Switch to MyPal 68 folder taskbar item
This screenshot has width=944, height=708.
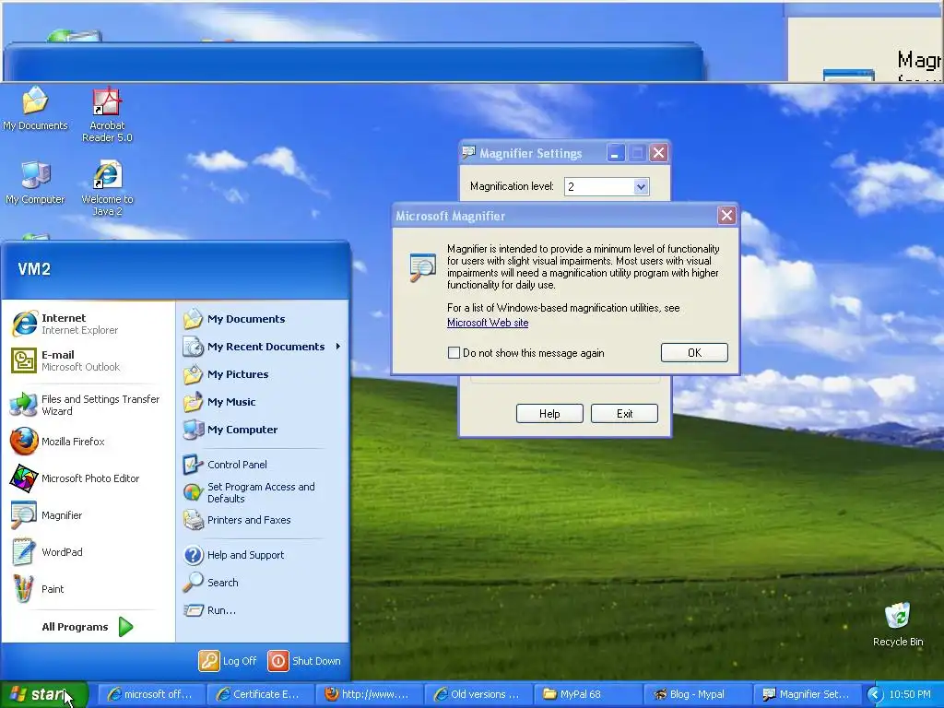click(587, 694)
